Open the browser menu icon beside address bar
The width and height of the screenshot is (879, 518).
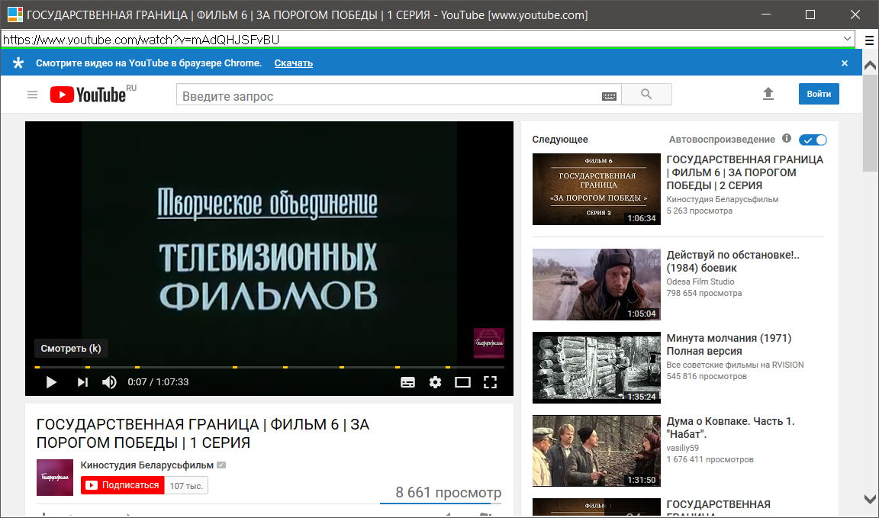coord(869,40)
